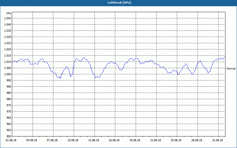The height and width of the screenshot is (148, 237).
Task: Click the 16.08.18 date label
Action: point(114,140)
